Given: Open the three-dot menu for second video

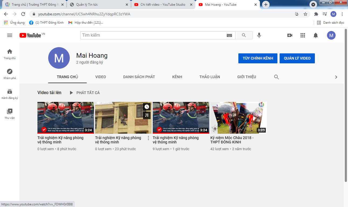Looking at the screenshot, I should (148, 138).
